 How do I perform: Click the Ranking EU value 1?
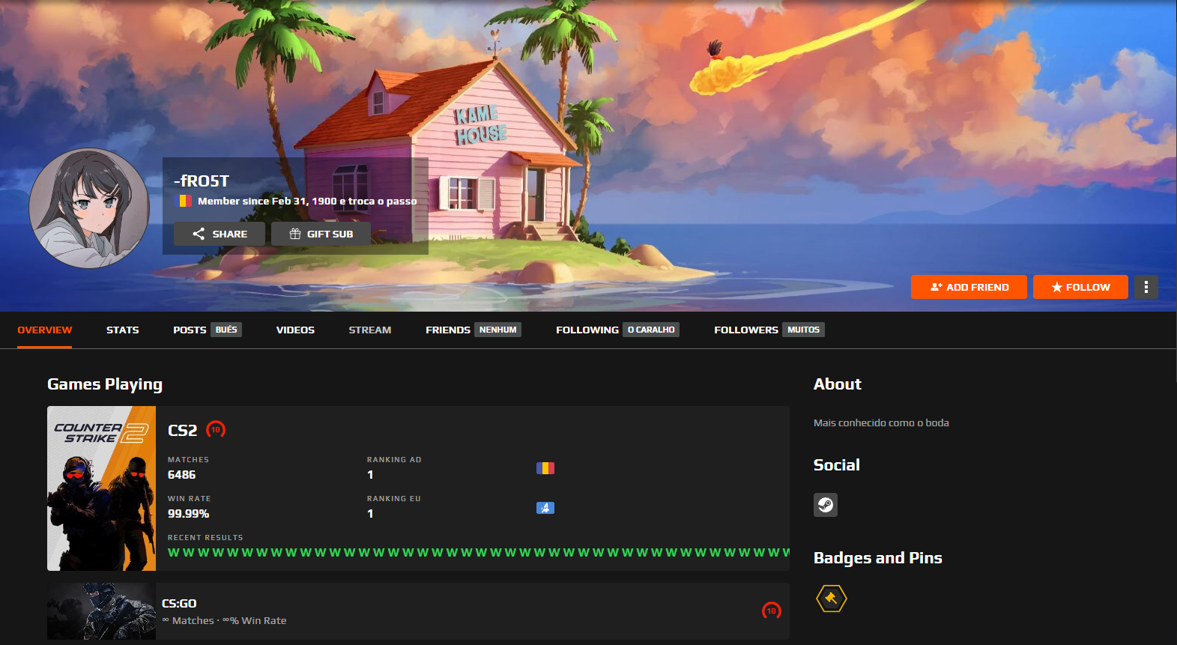coord(370,514)
